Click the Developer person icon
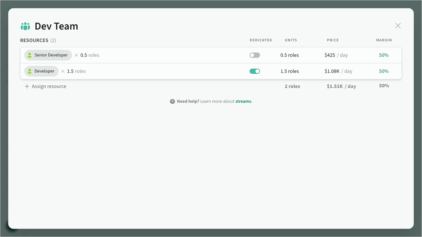422x237 pixels. [x=30, y=71]
